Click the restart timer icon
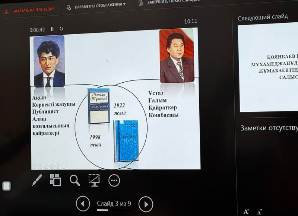Screen dimensions: 298x216 (61, 29)
